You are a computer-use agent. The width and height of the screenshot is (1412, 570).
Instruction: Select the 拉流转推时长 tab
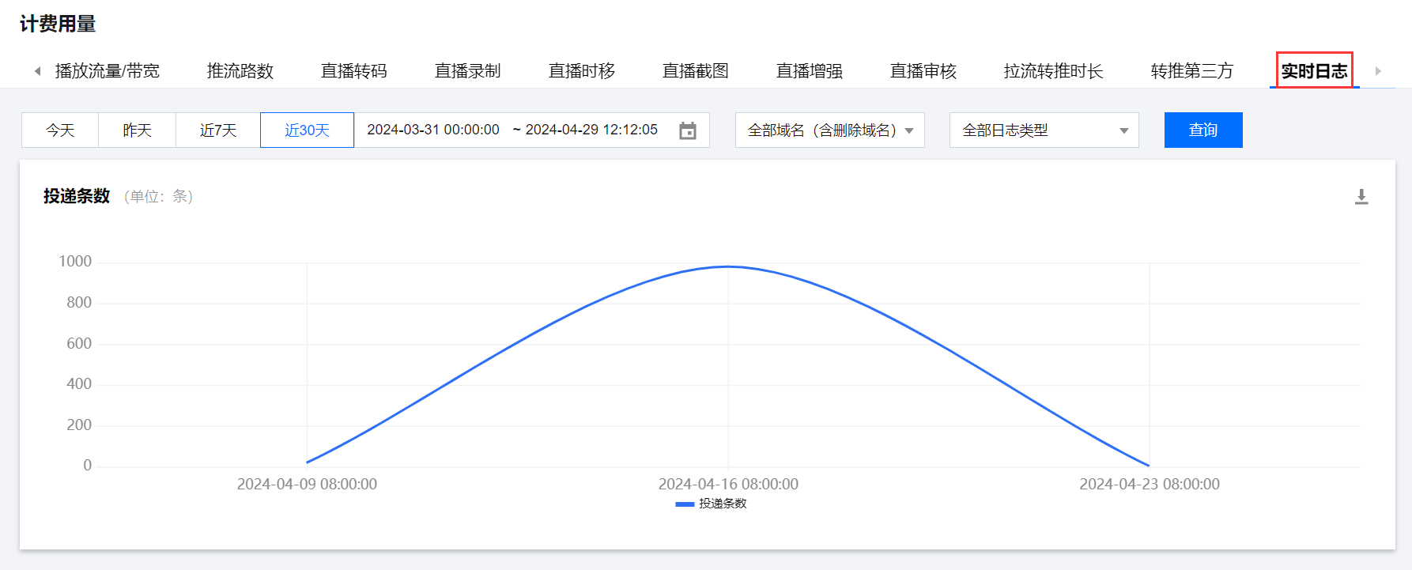[1054, 71]
